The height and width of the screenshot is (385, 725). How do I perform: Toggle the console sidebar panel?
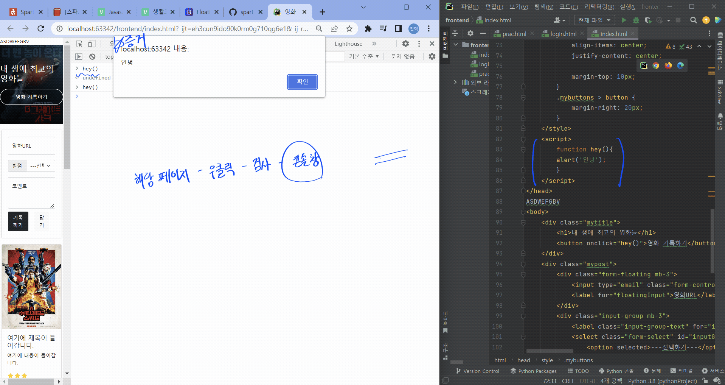pyautogui.click(x=79, y=56)
